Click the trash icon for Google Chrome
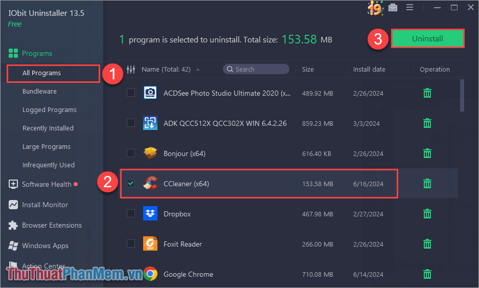Viewport: 479px width, 288px height. [427, 274]
